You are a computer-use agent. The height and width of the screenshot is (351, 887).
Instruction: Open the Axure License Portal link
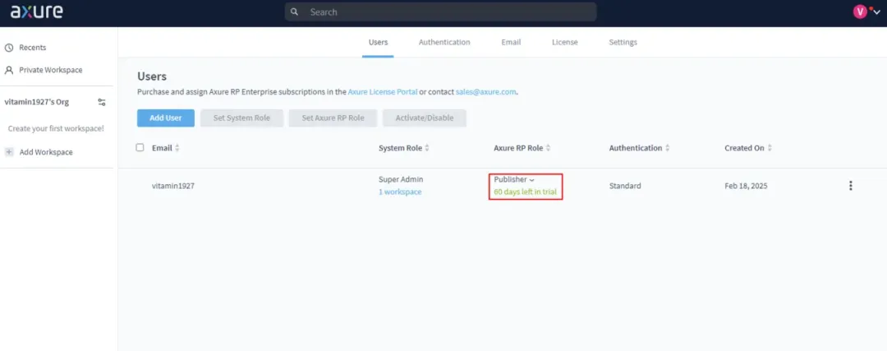(383, 92)
